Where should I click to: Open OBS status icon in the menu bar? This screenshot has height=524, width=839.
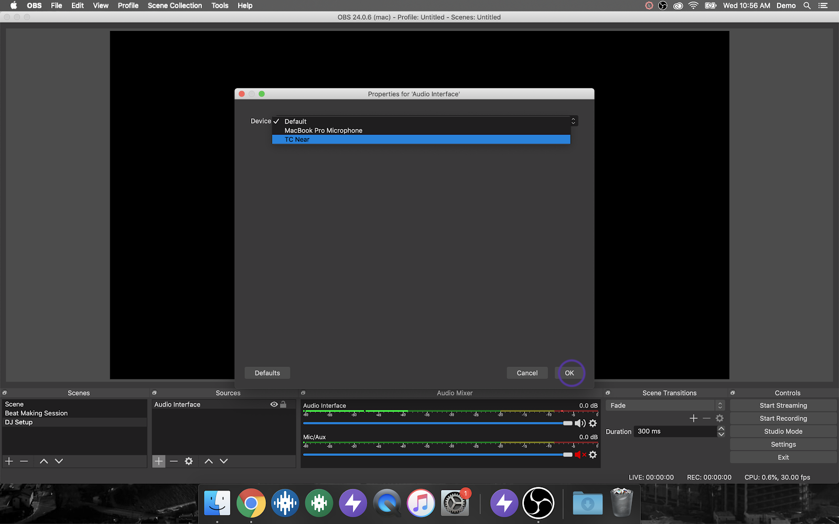point(663,6)
